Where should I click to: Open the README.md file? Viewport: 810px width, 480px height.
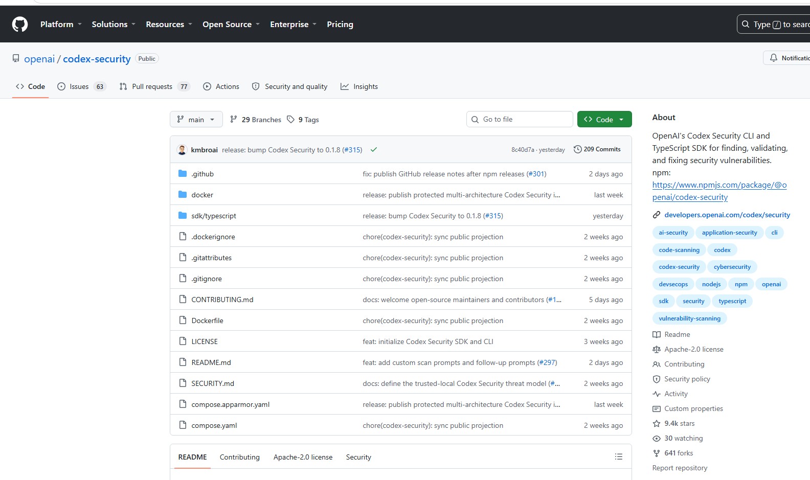click(x=211, y=362)
